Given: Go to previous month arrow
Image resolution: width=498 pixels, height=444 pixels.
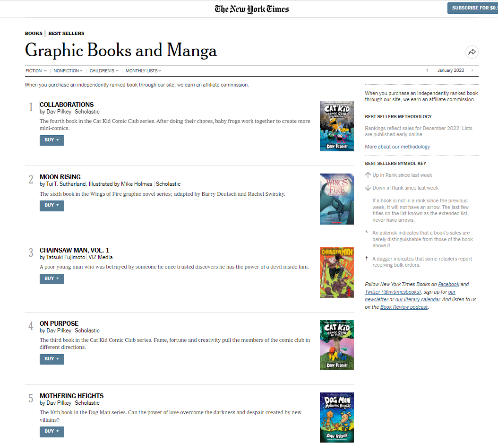Looking at the screenshot, I should point(427,70).
